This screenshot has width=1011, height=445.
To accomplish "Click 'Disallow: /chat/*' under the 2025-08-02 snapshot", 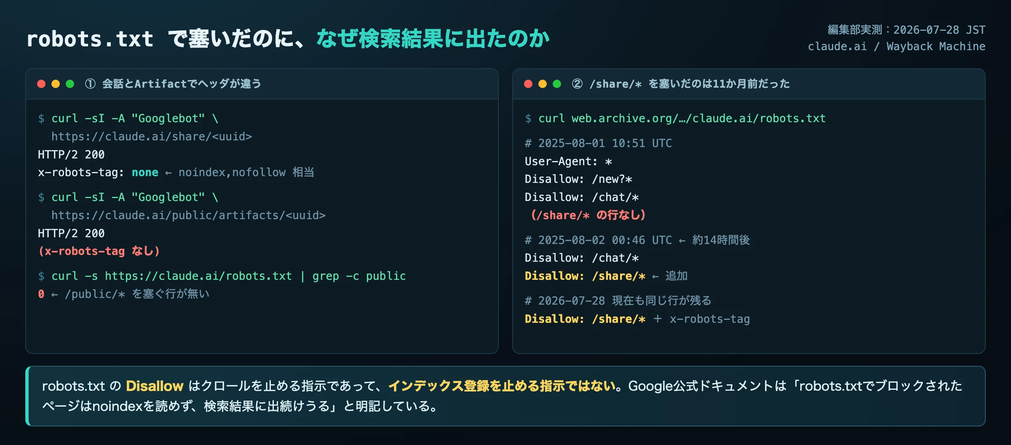I will (x=582, y=258).
